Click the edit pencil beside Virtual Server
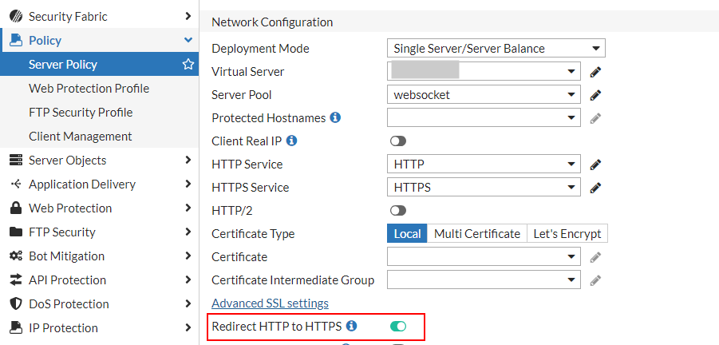719x345 pixels. pyautogui.click(x=595, y=72)
